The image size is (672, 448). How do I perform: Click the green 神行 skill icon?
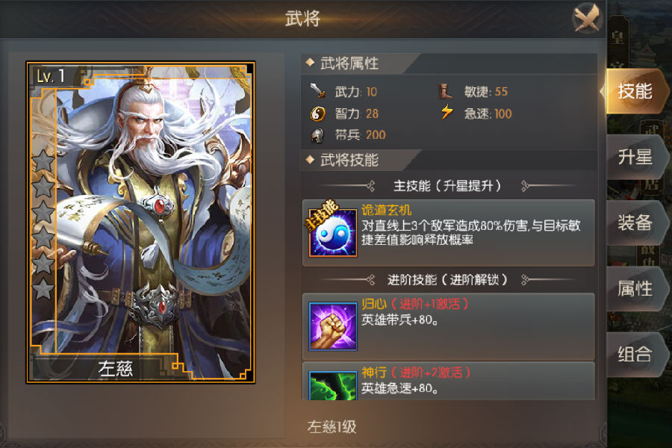[x=333, y=385]
